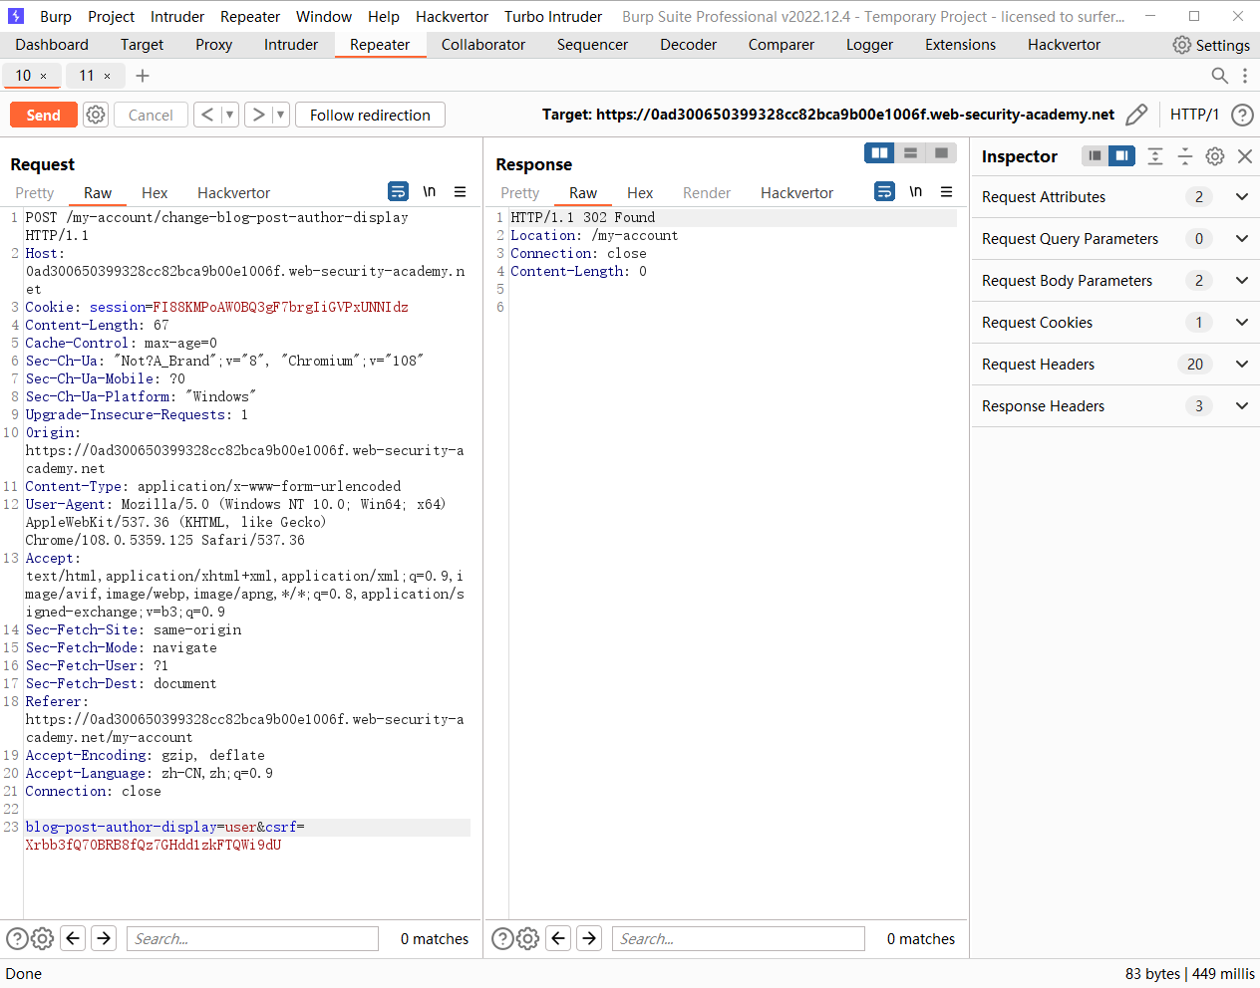Click the Cancel button
Image resolution: width=1260 pixels, height=988 pixels.
pyautogui.click(x=151, y=115)
